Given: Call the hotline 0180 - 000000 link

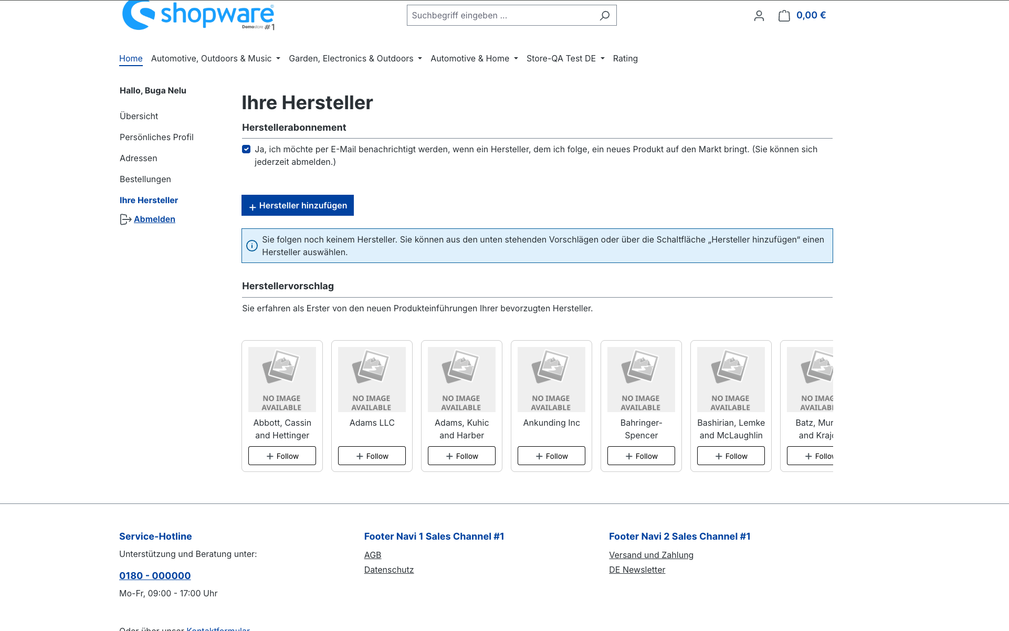Looking at the screenshot, I should click(x=155, y=575).
